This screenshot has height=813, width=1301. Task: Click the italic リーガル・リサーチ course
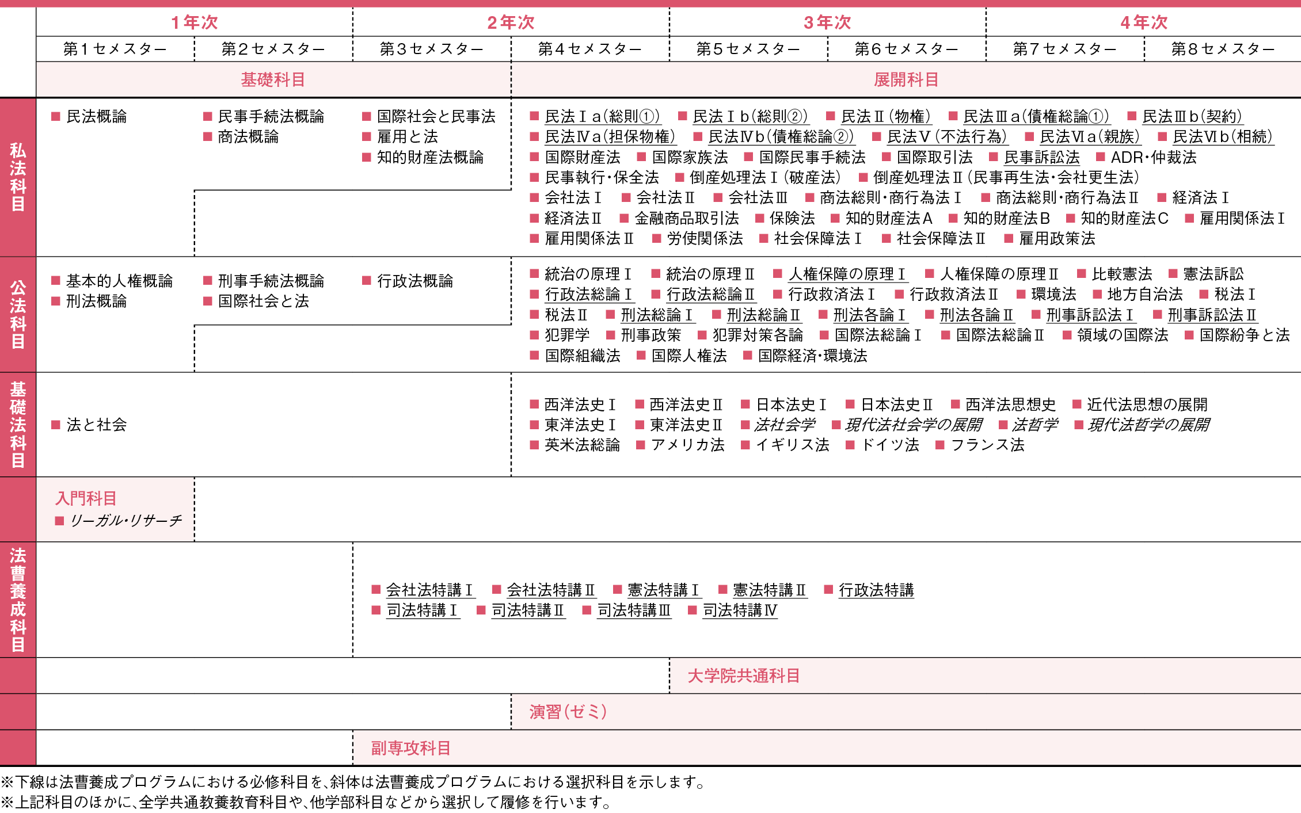pos(125,521)
